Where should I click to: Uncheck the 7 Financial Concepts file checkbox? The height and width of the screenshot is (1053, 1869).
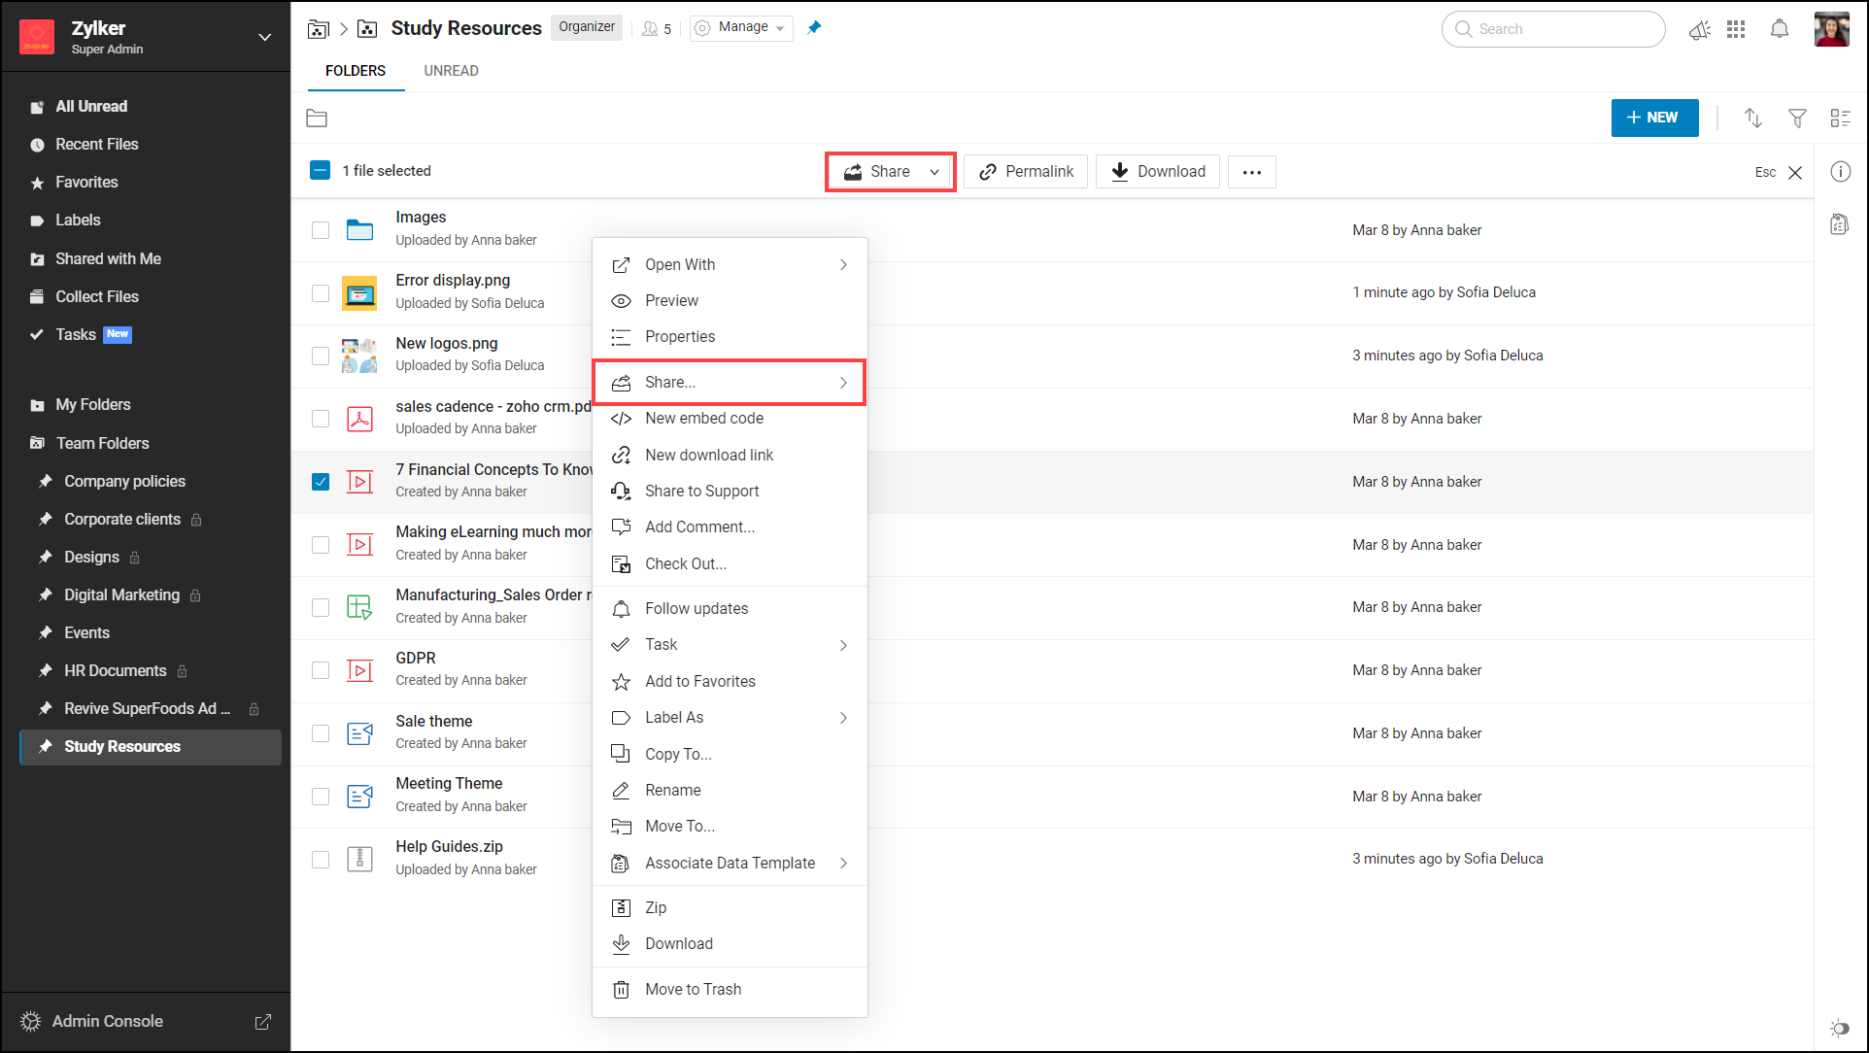point(321,482)
